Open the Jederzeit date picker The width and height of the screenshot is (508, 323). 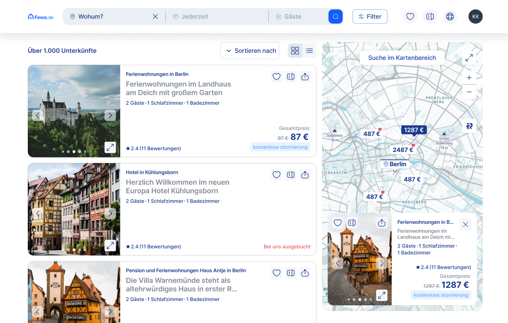(x=217, y=16)
